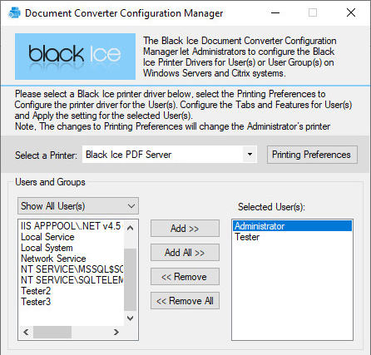The image size is (371, 355).
Task: Expand the Show All User(s) combo box
Action: 78,206
